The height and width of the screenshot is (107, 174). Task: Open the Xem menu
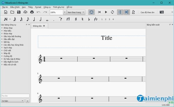24,7
